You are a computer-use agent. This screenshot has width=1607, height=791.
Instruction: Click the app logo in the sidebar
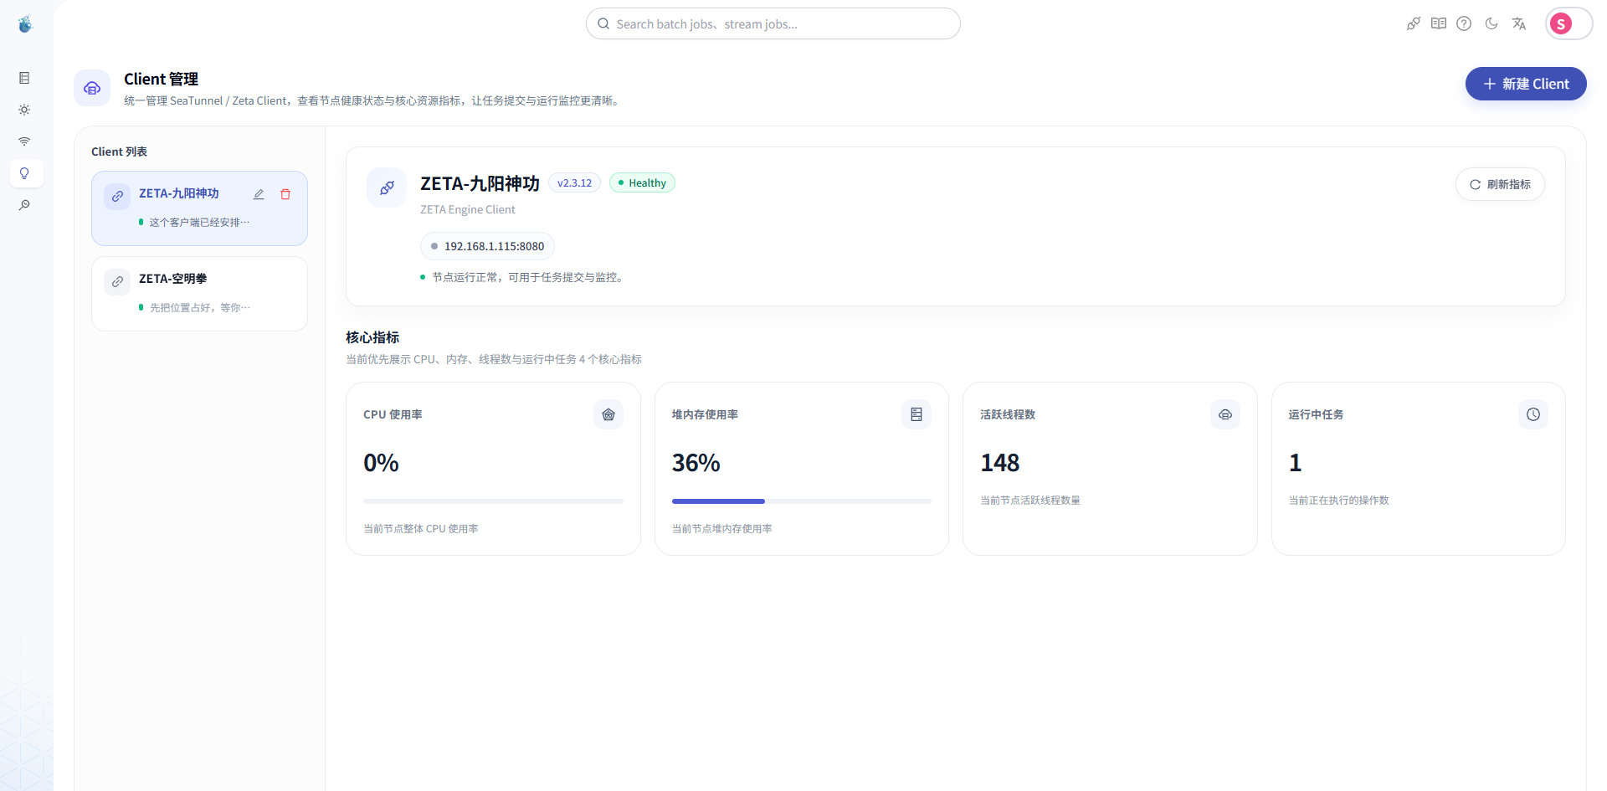point(25,24)
